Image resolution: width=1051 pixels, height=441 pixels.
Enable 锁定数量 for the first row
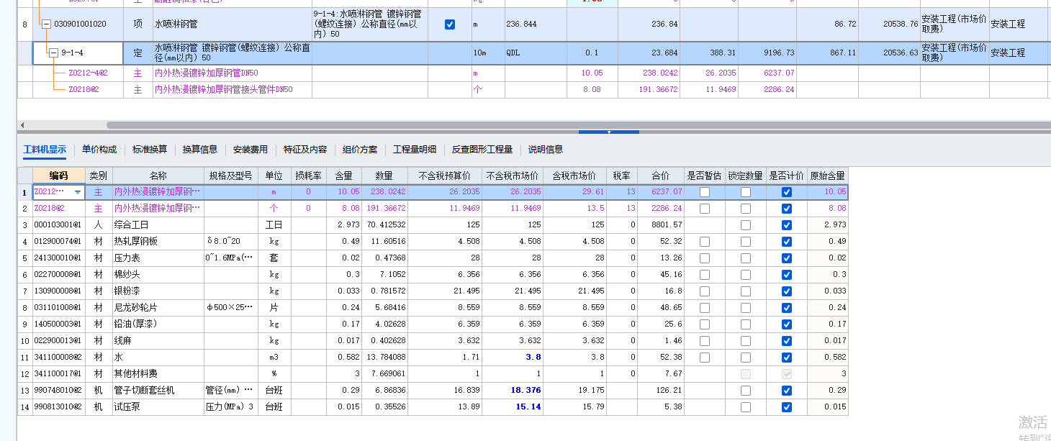click(x=746, y=192)
